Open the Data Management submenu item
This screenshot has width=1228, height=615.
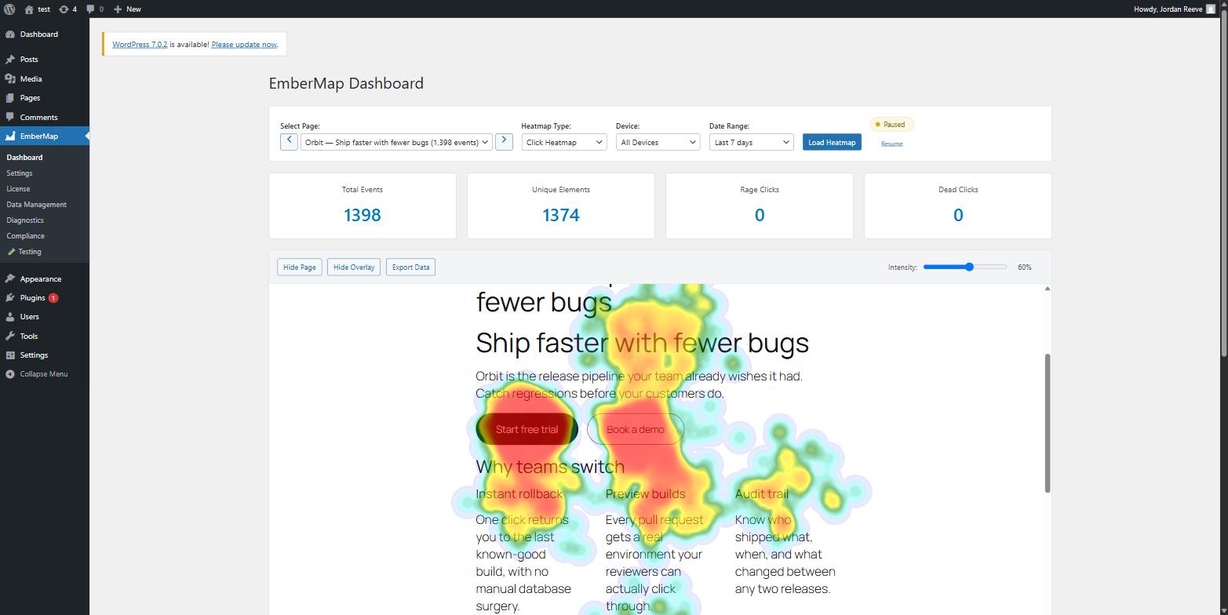(36, 205)
